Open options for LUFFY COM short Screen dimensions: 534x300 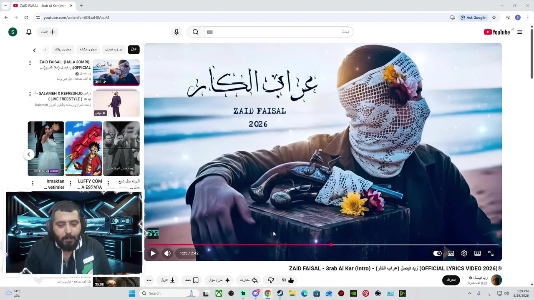(70, 183)
